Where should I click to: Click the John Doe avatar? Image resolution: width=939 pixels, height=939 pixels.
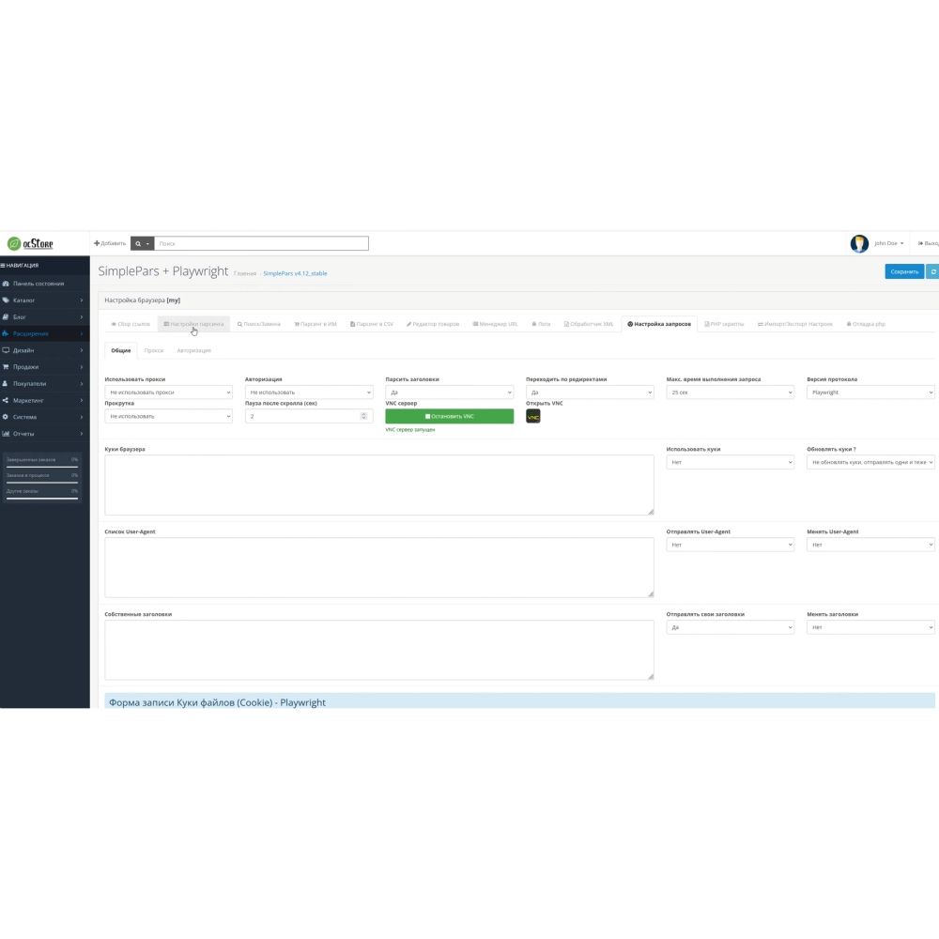(859, 243)
